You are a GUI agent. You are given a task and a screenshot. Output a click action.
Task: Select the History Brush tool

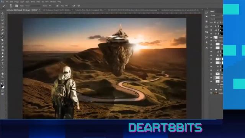click(2, 43)
